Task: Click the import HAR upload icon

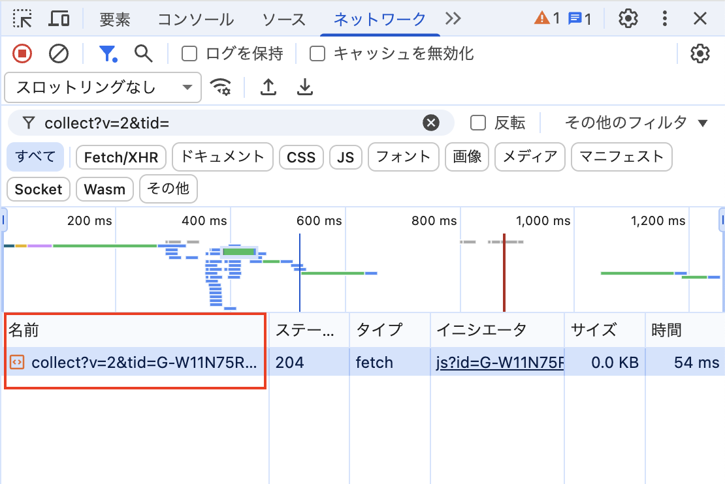Action: 268,87
